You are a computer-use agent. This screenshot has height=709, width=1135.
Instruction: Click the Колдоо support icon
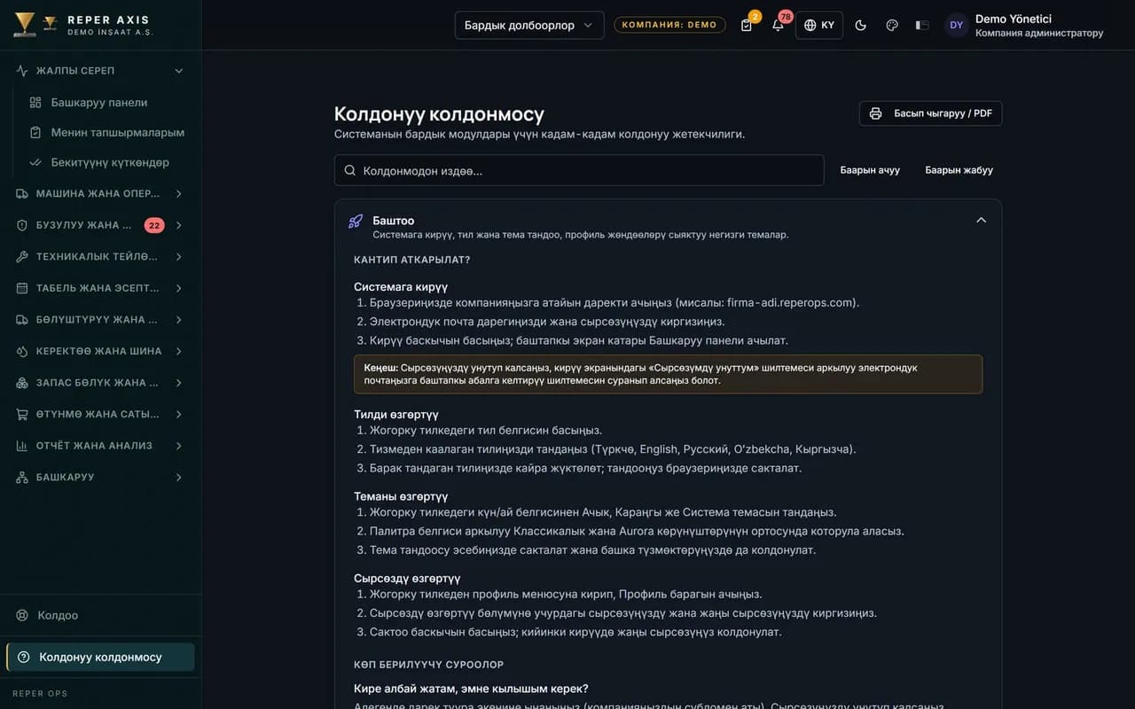23,615
